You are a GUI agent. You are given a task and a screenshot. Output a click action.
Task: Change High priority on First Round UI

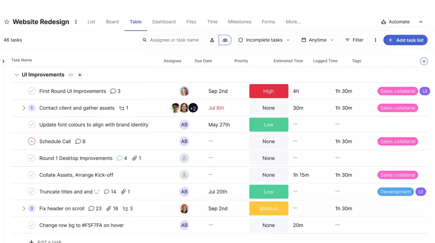(269, 91)
